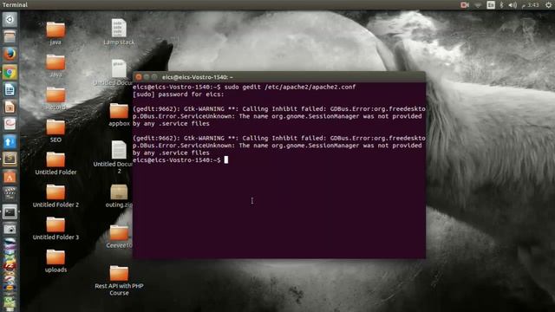Open the top 'java' desktop folder
Viewport: 555px width, 312px height.
point(55,34)
